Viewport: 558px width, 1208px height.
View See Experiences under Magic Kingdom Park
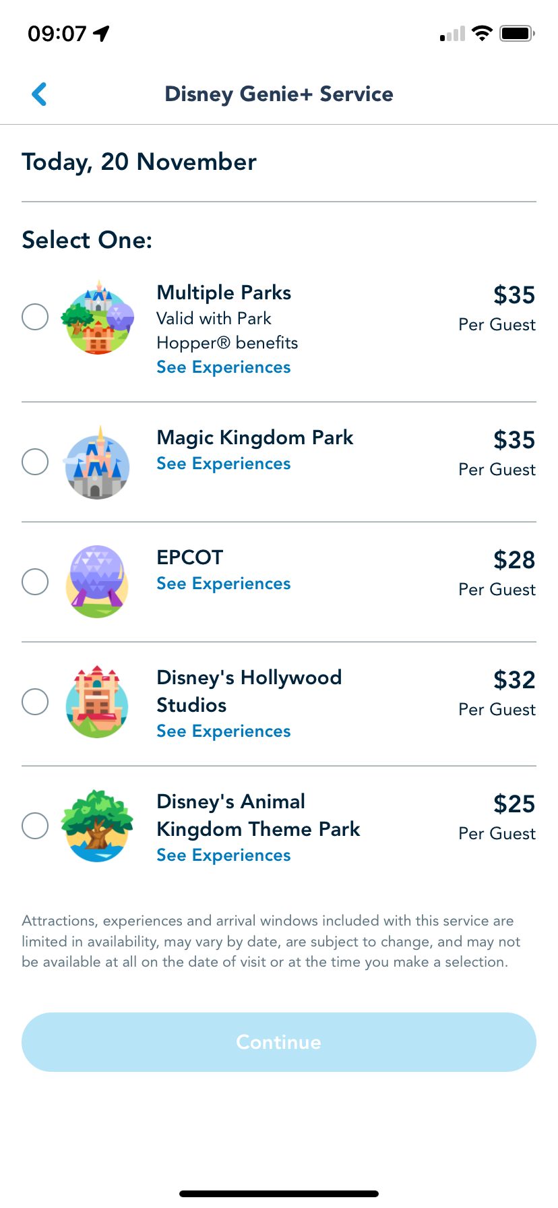[x=224, y=464]
